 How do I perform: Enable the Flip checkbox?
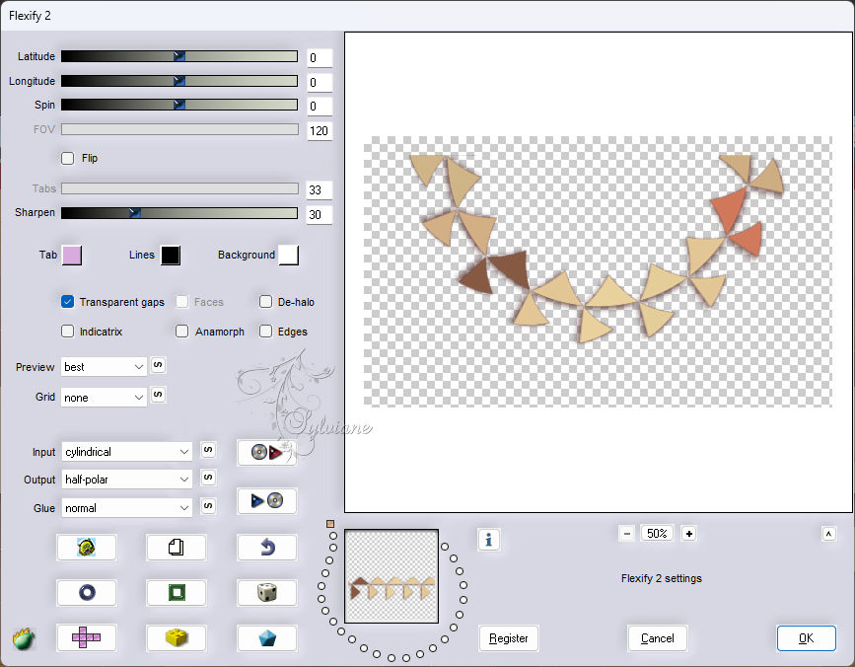point(68,158)
